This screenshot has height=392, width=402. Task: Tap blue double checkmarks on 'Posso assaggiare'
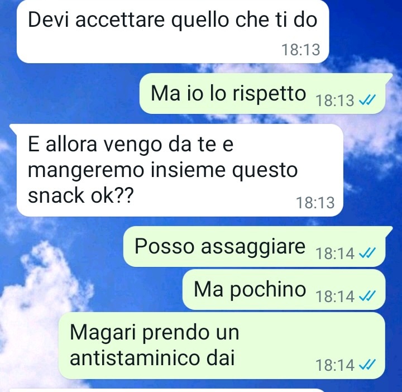[x=367, y=253]
